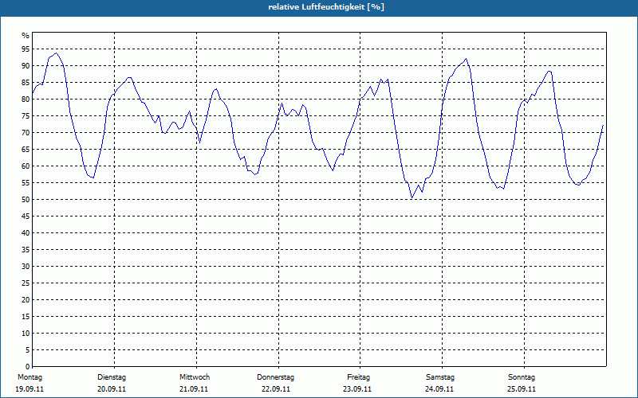
Task: Click the y-axis value '10'
Action: point(26,333)
